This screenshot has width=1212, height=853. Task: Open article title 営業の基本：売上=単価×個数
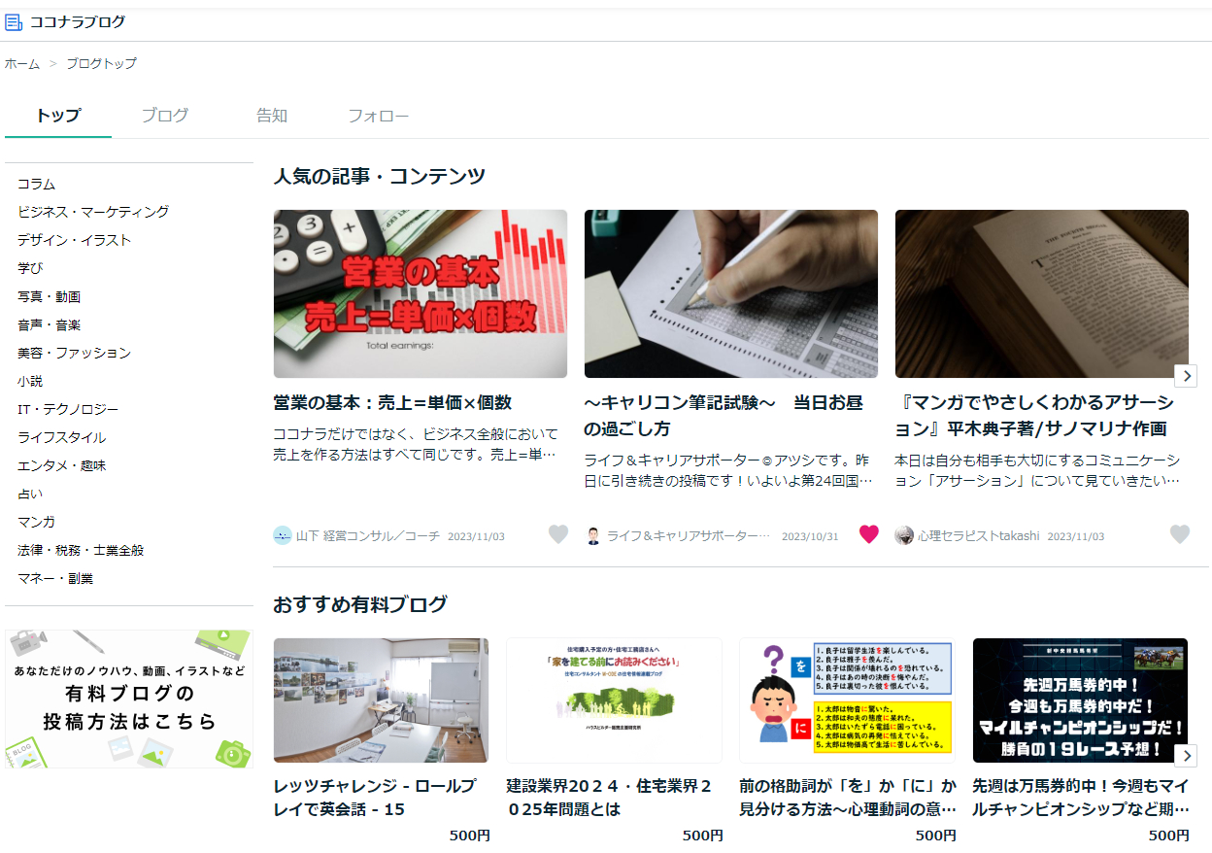point(392,402)
